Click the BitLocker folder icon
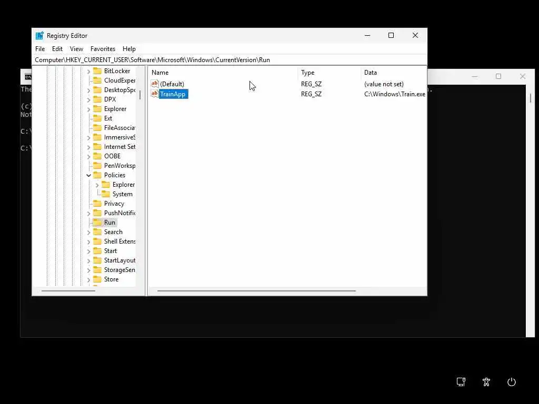Image resolution: width=539 pixels, height=404 pixels. (97, 71)
